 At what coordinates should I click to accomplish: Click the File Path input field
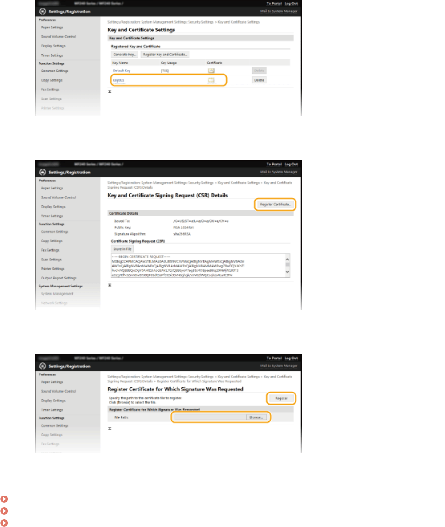pos(209,417)
